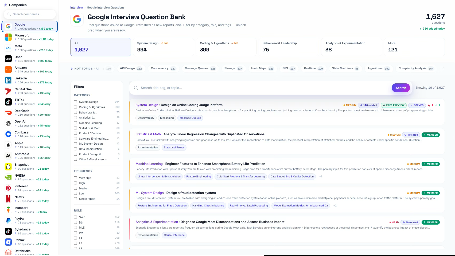Enable the Very high frequency filter
455x256 pixels.
click(76, 178)
